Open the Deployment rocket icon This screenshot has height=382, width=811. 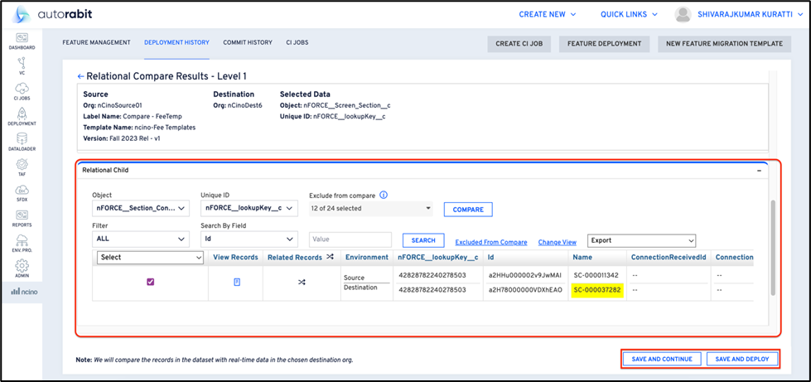pos(22,115)
